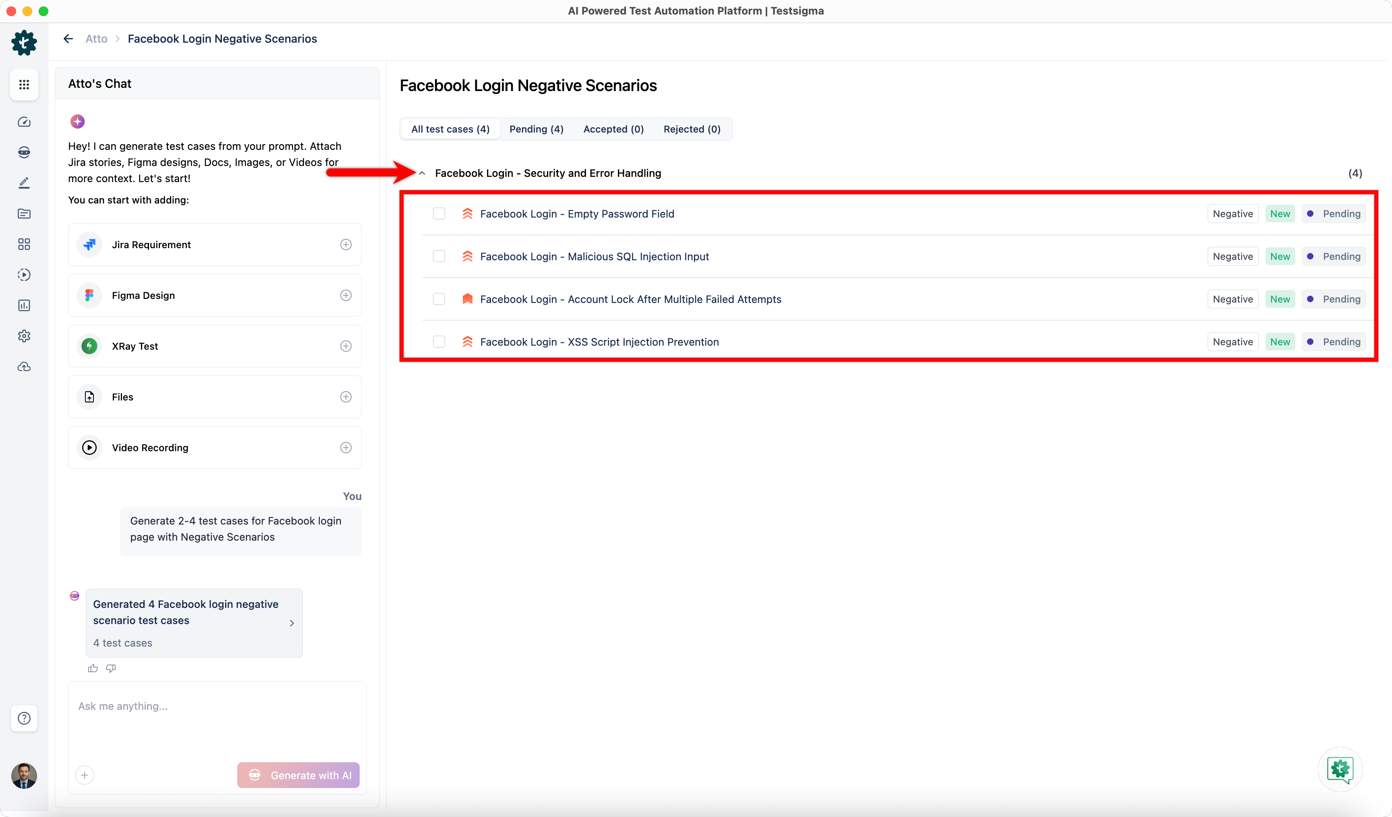
Task: Click the back arrow next to Atto
Action: pyautogui.click(x=68, y=39)
